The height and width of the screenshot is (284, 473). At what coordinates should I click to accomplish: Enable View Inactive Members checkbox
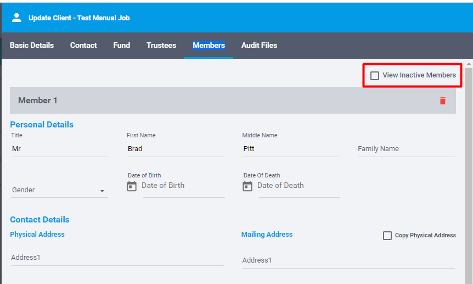(375, 75)
